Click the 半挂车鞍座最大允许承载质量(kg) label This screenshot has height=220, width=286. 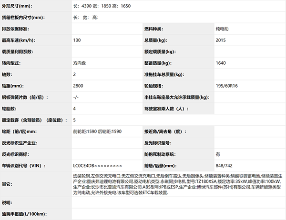coord(177,97)
